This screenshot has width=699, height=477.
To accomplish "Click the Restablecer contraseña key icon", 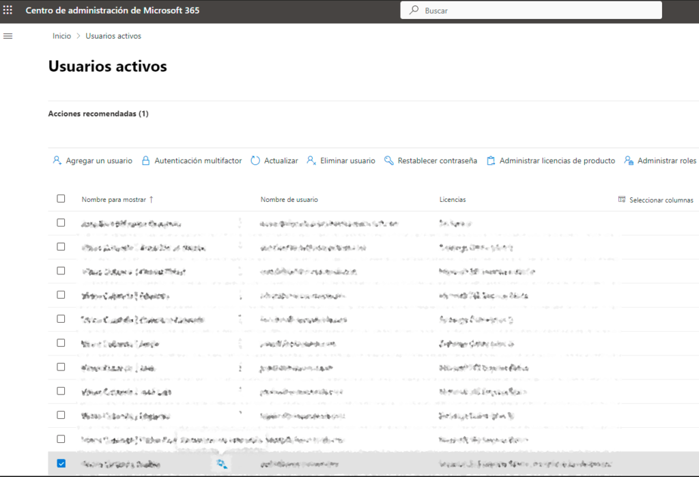I will point(388,160).
